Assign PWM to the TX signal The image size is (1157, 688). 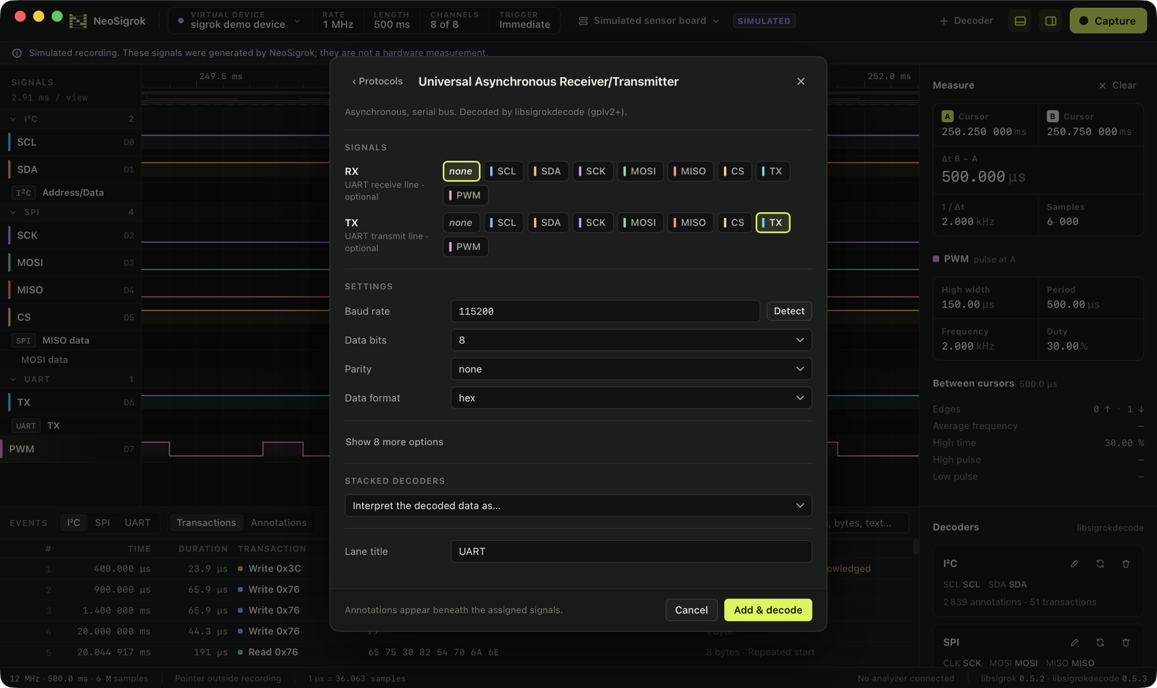[465, 247]
